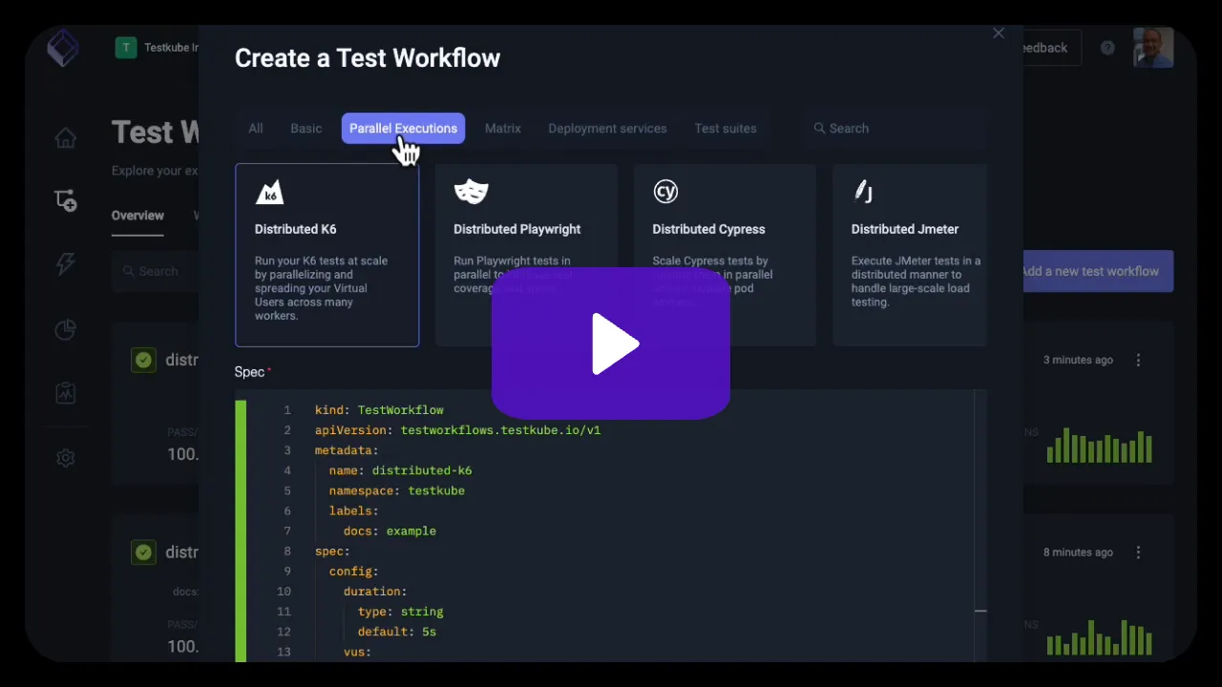Open menu for workflow run 8 minutes ago

(x=1138, y=552)
